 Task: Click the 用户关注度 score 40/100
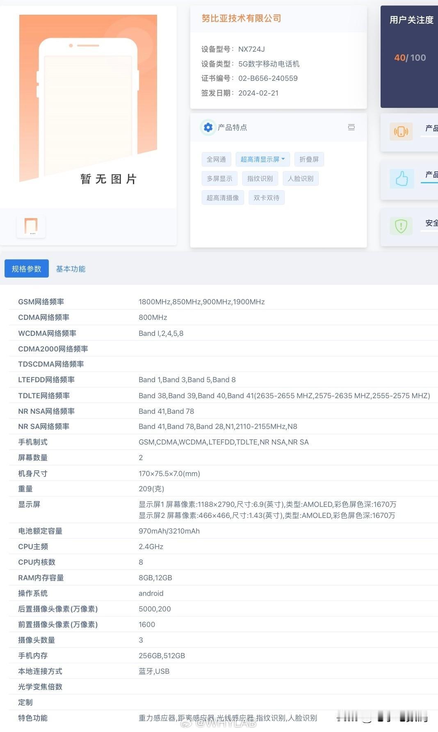click(410, 58)
